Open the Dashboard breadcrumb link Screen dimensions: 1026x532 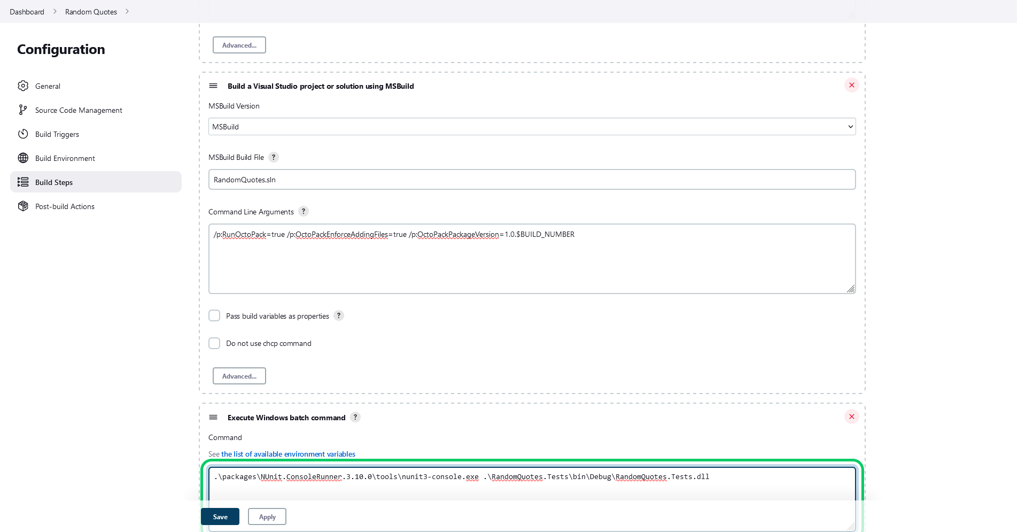[x=27, y=12]
